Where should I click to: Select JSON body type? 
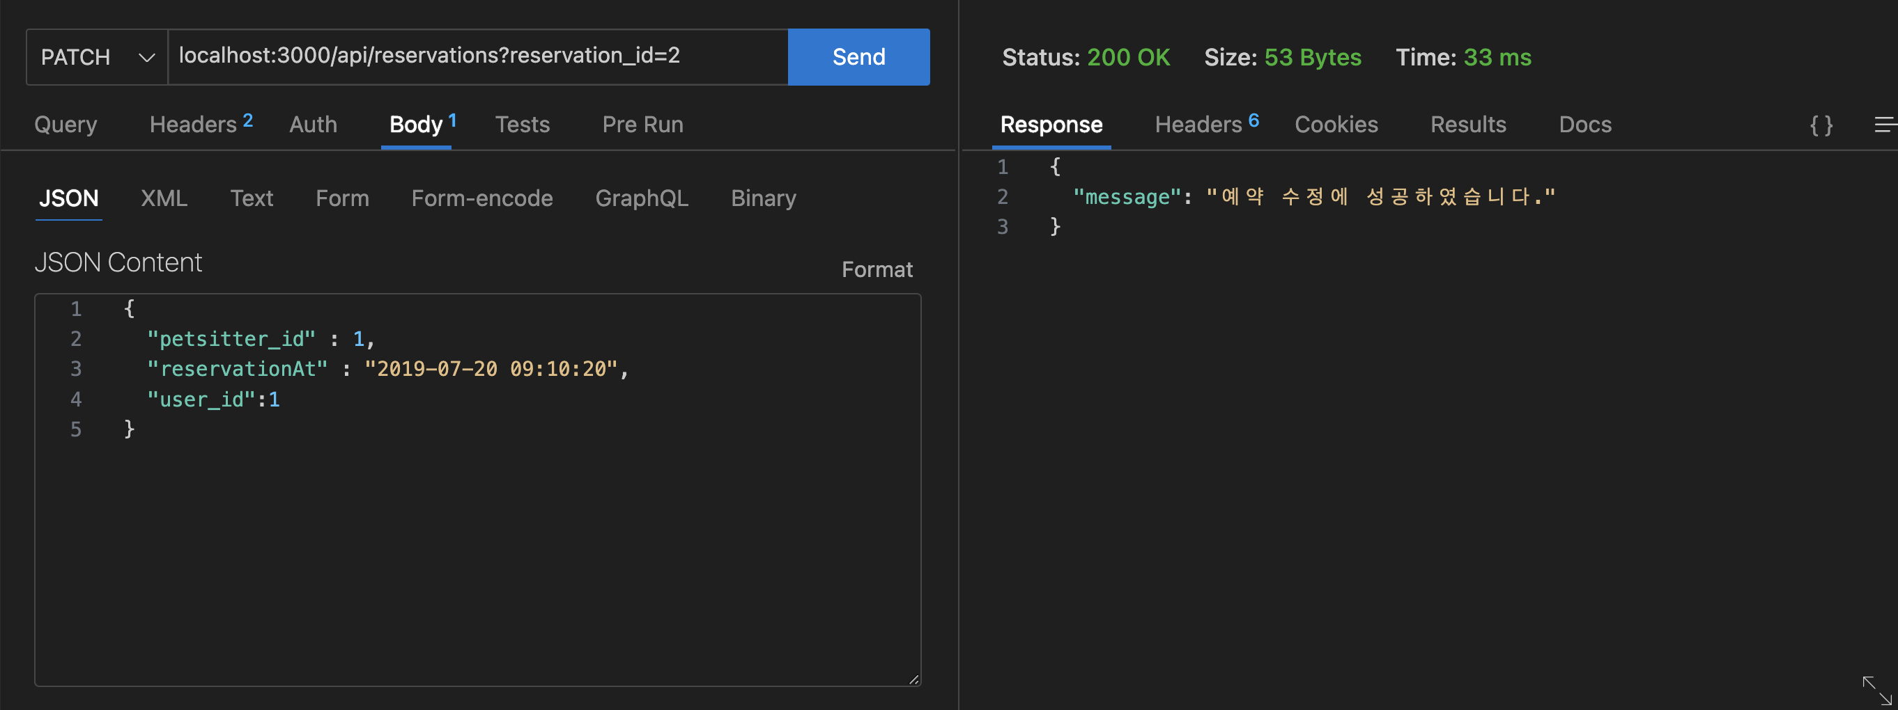pyautogui.click(x=68, y=198)
